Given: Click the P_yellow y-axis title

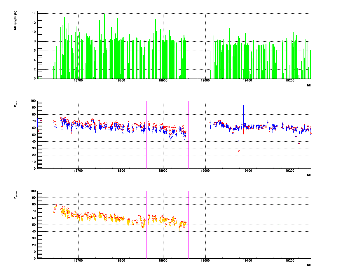Looking at the screenshot, I should click(15, 195).
